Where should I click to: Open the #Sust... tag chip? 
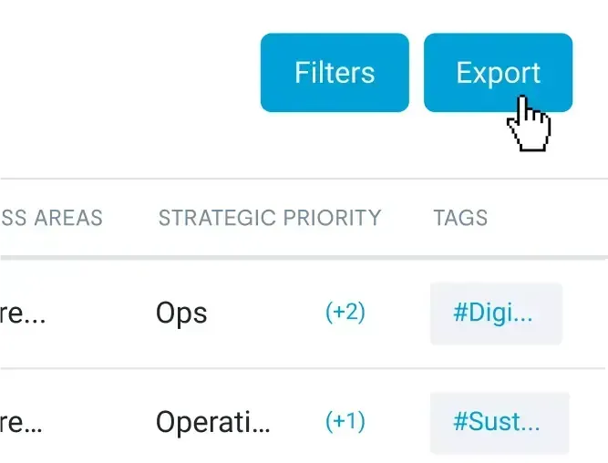click(498, 423)
